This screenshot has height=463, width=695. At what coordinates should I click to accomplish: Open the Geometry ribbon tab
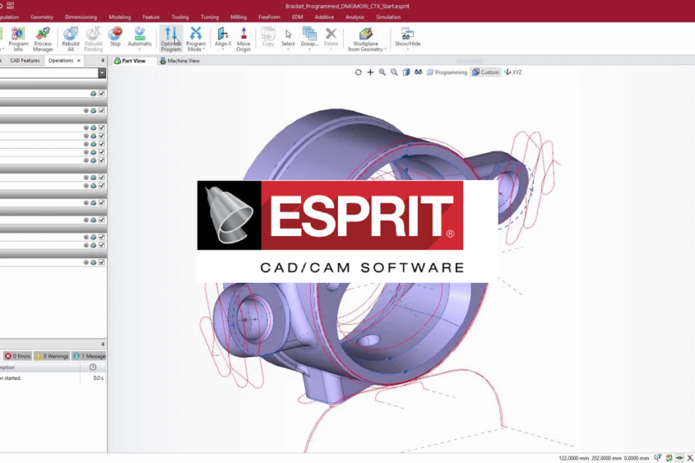pyautogui.click(x=42, y=17)
